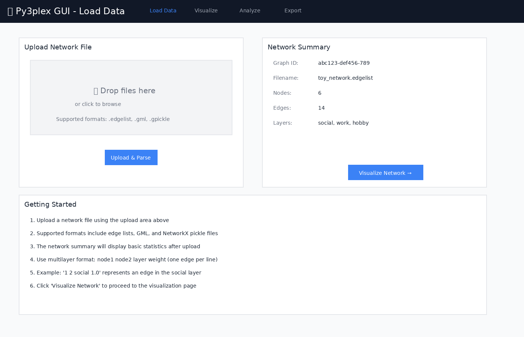The height and width of the screenshot is (337, 524).
Task: Click the Layers value 'social, work, hobby'
Action: (343, 123)
